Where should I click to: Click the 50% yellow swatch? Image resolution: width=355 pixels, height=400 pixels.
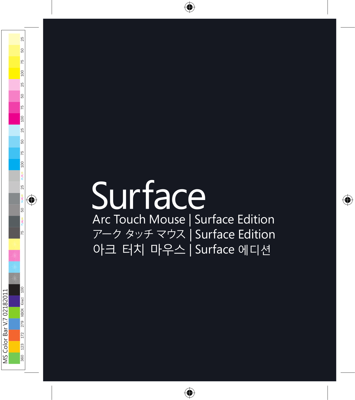(x=14, y=50)
